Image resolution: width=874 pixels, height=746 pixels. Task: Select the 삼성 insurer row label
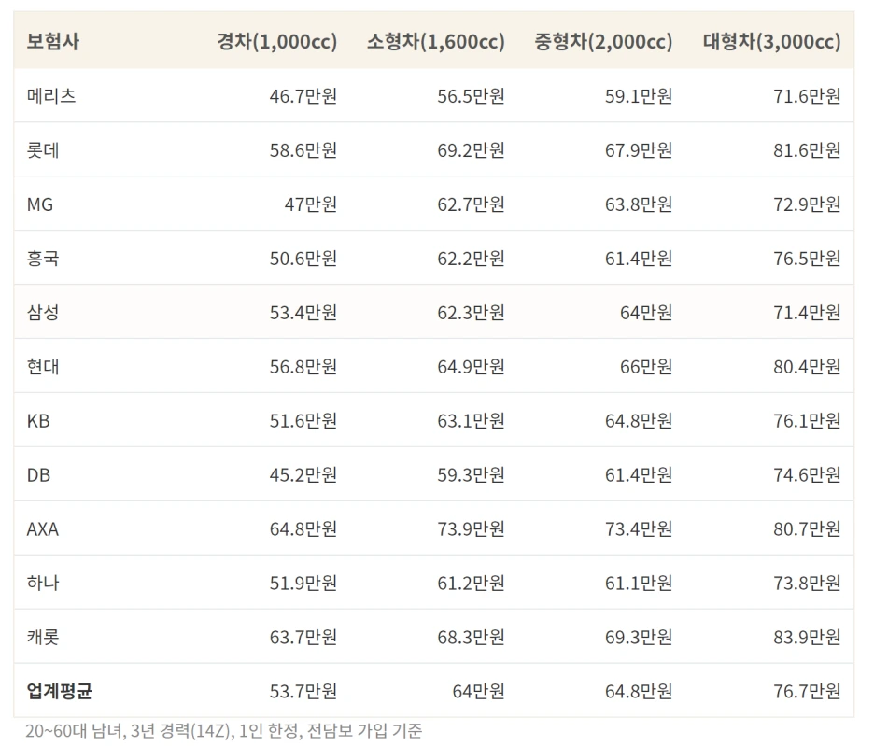click(43, 312)
